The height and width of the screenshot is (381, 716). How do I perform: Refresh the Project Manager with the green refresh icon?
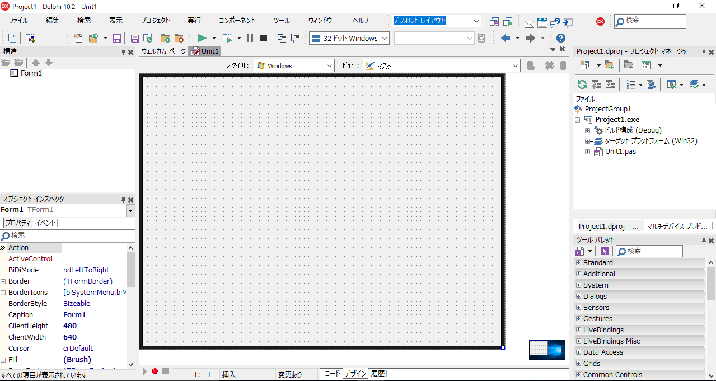coord(581,84)
